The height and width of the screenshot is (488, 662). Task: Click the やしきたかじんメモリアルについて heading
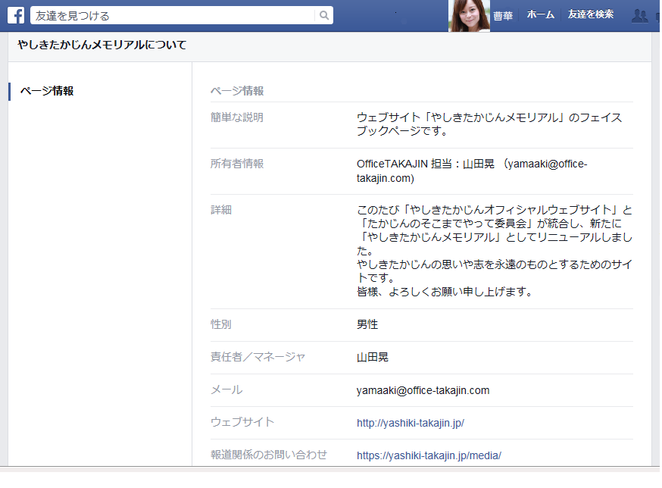(x=102, y=45)
